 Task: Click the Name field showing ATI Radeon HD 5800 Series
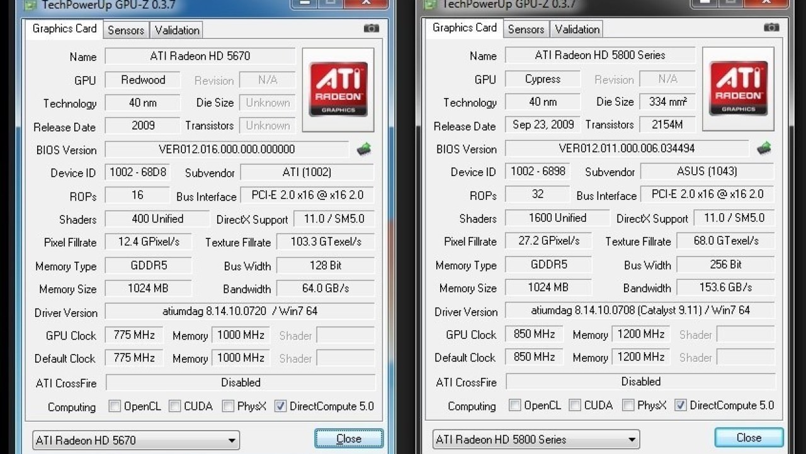600,55
